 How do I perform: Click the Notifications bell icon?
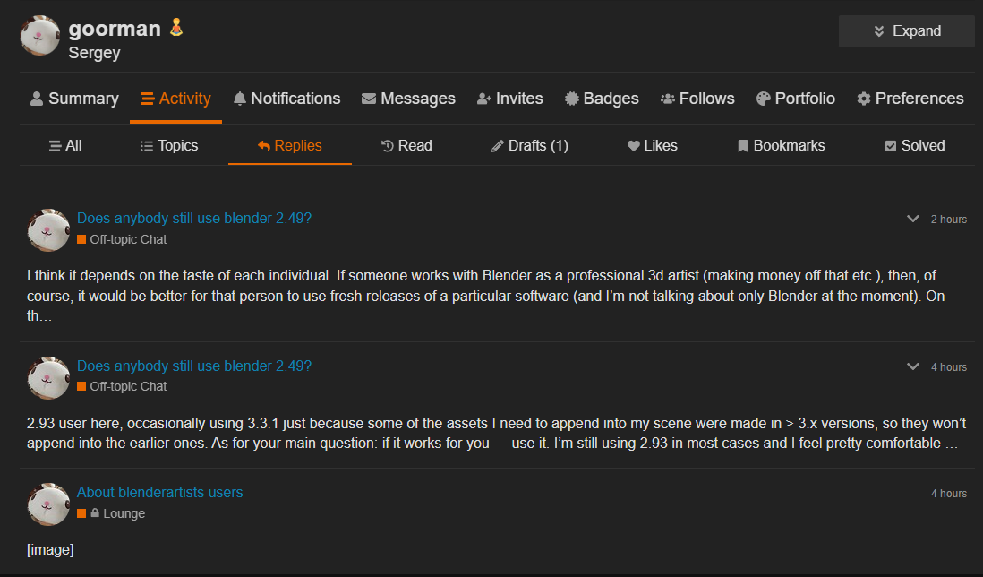pyautogui.click(x=239, y=99)
